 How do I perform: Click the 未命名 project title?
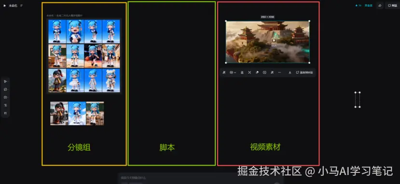[x=13, y=6]
